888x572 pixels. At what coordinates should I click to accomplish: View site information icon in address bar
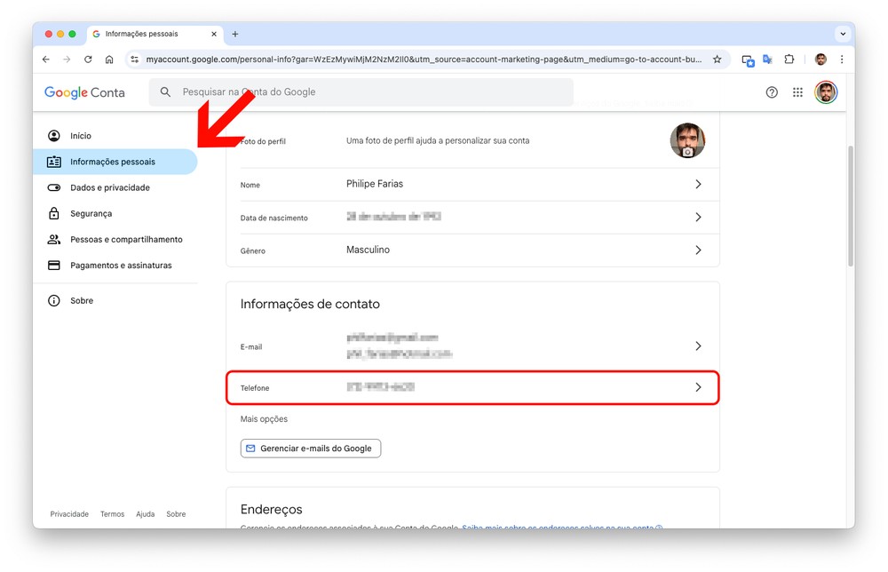(x=134, y=60)
